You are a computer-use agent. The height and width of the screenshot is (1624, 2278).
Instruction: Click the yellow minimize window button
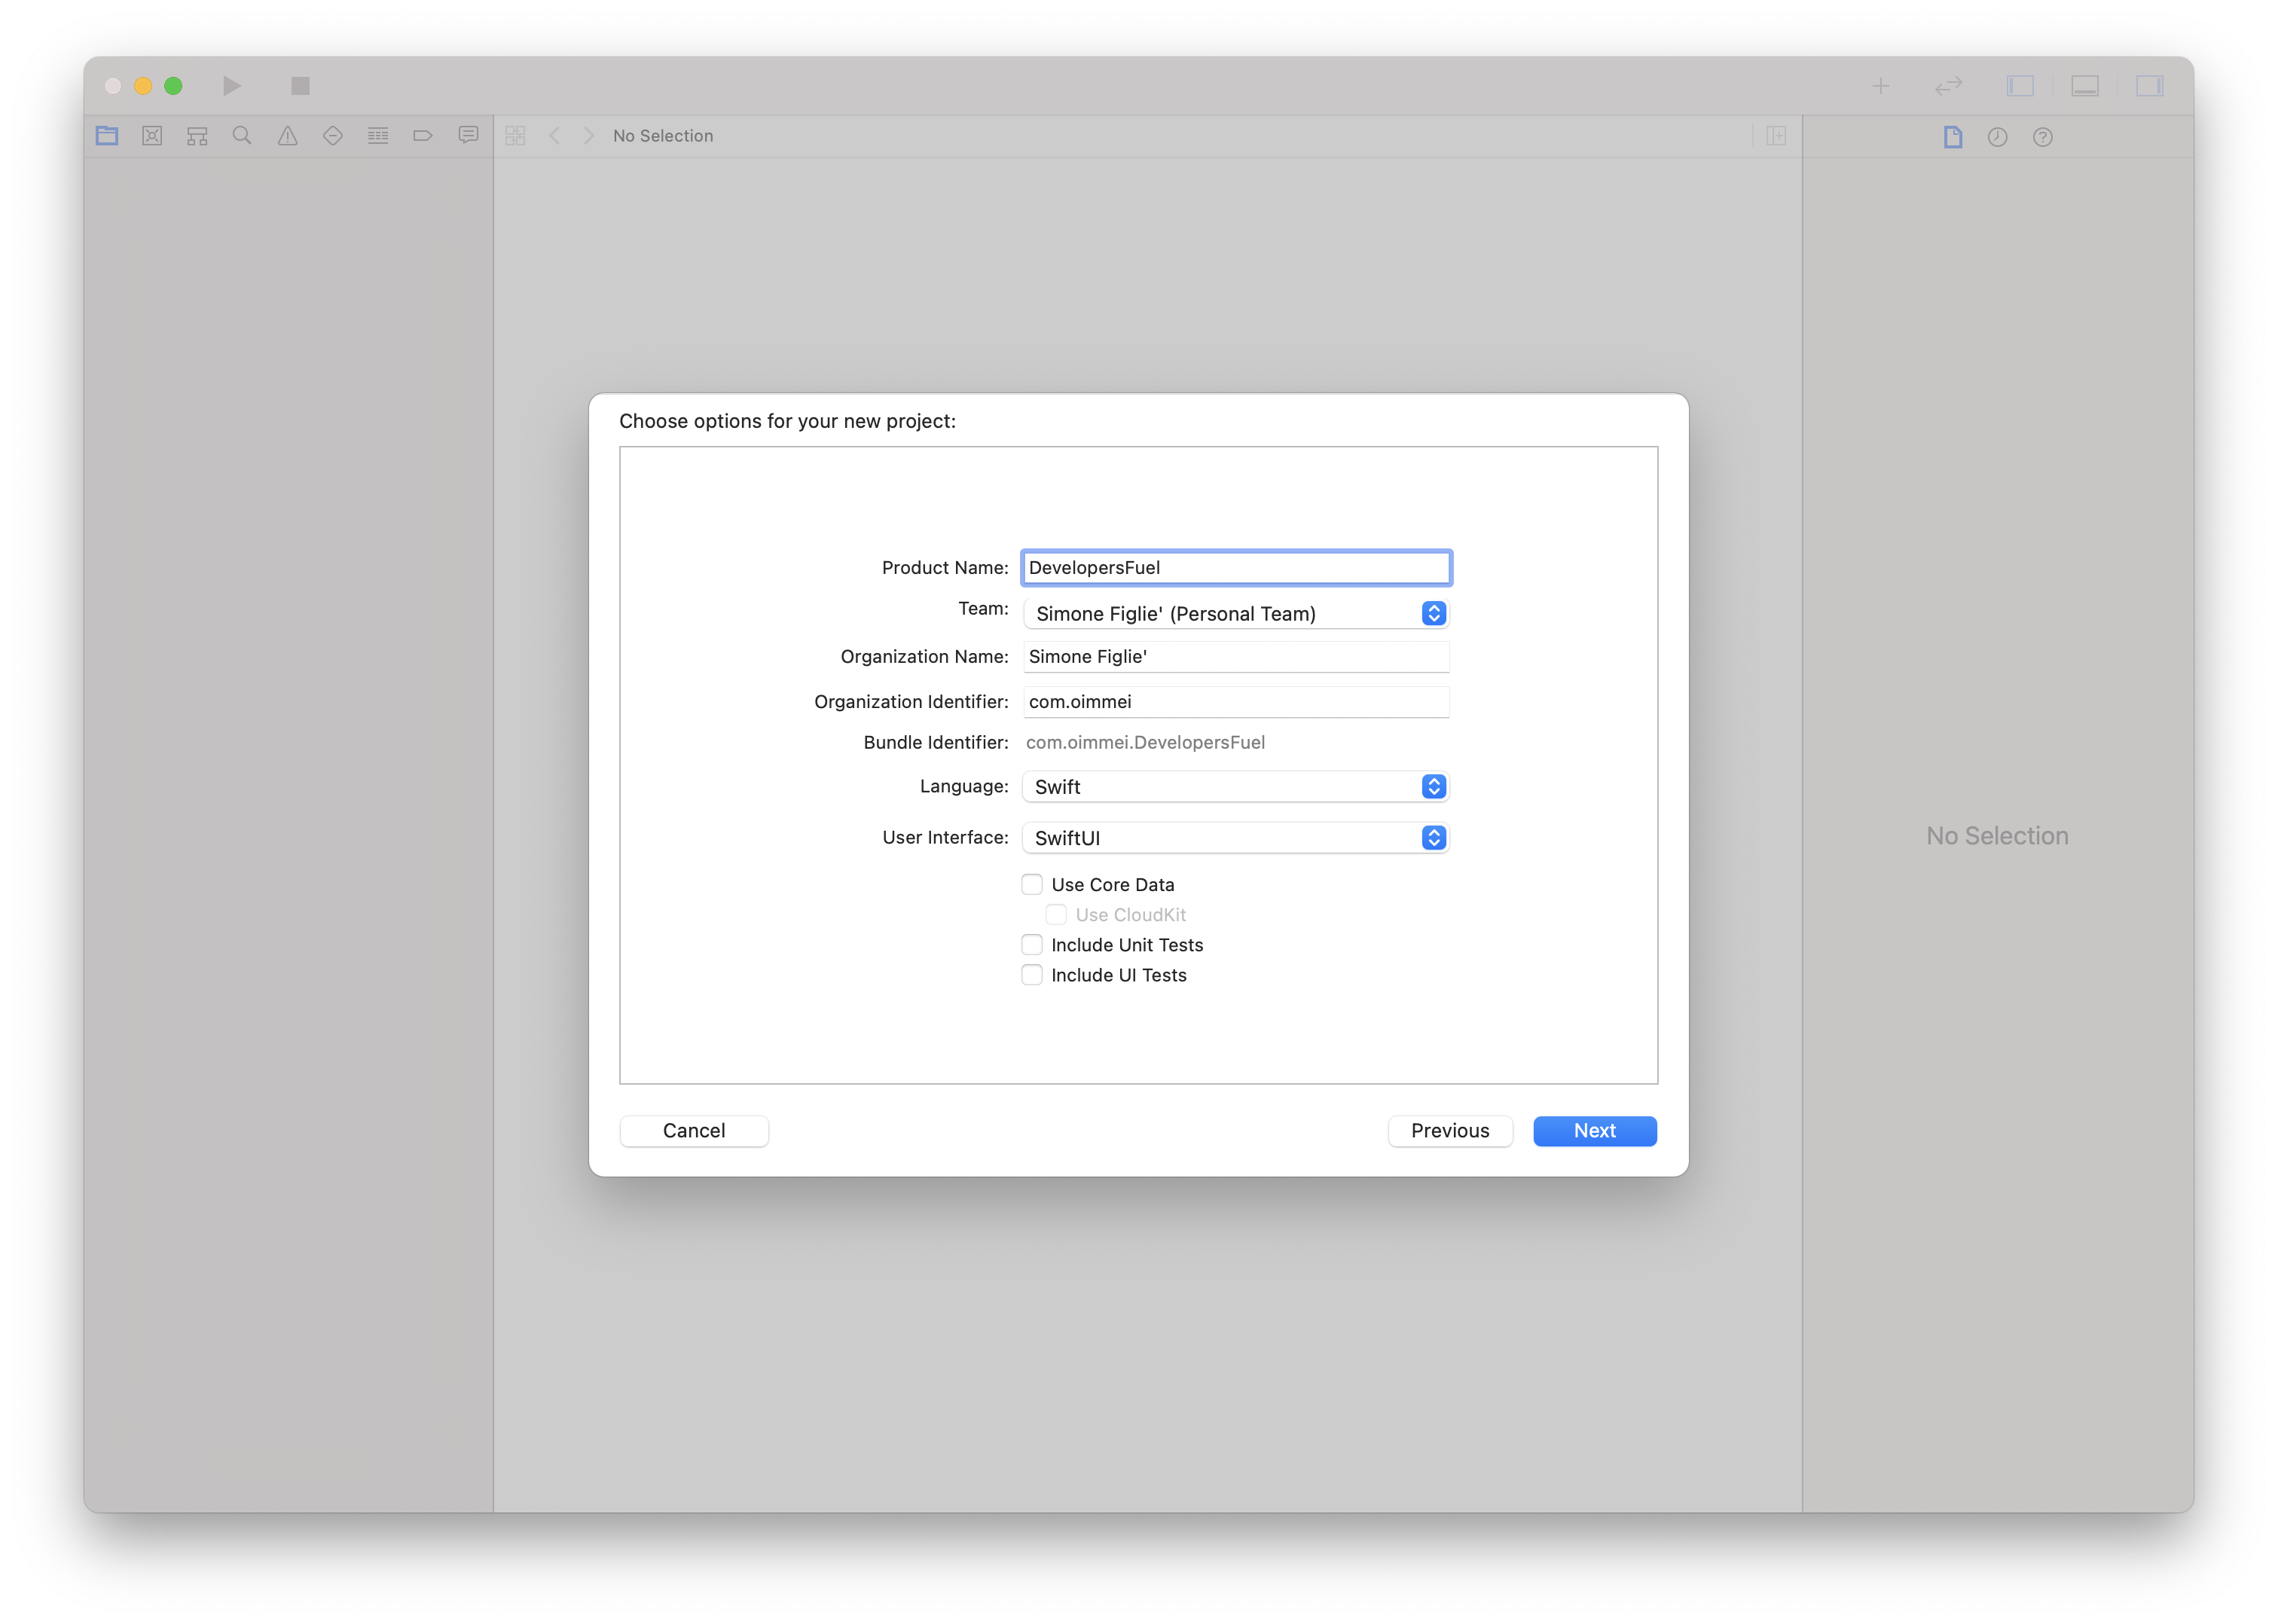pyautogui.click(x=143, y=86)
